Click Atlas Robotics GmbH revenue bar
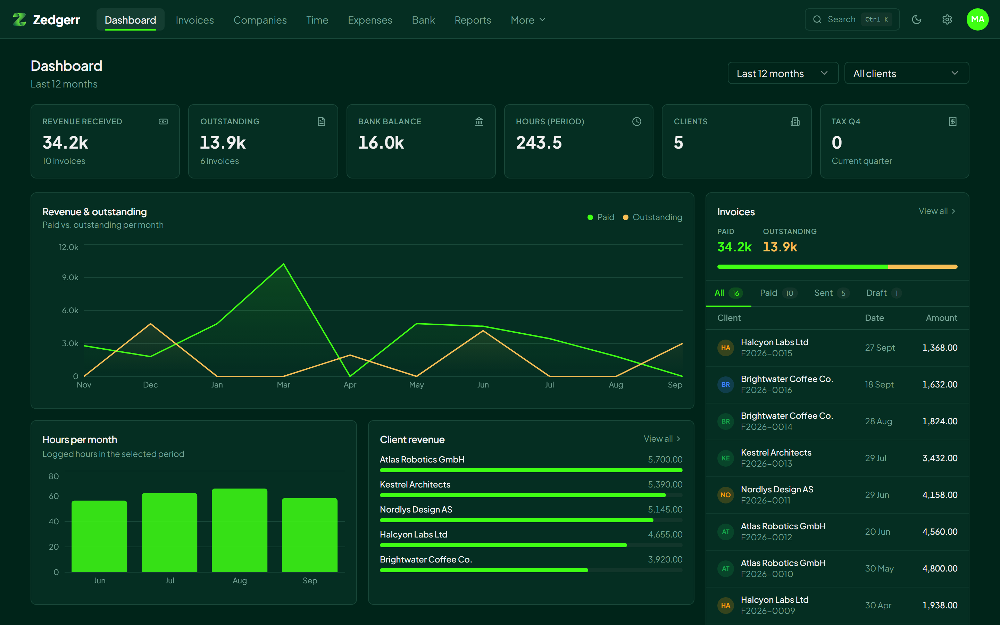The width and height of the screenshot is (1000, 625). pos(531,470)
